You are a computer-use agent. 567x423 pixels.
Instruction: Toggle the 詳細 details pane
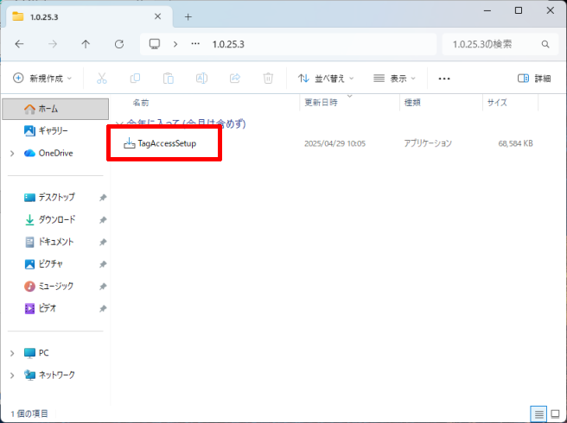(533, 78)
